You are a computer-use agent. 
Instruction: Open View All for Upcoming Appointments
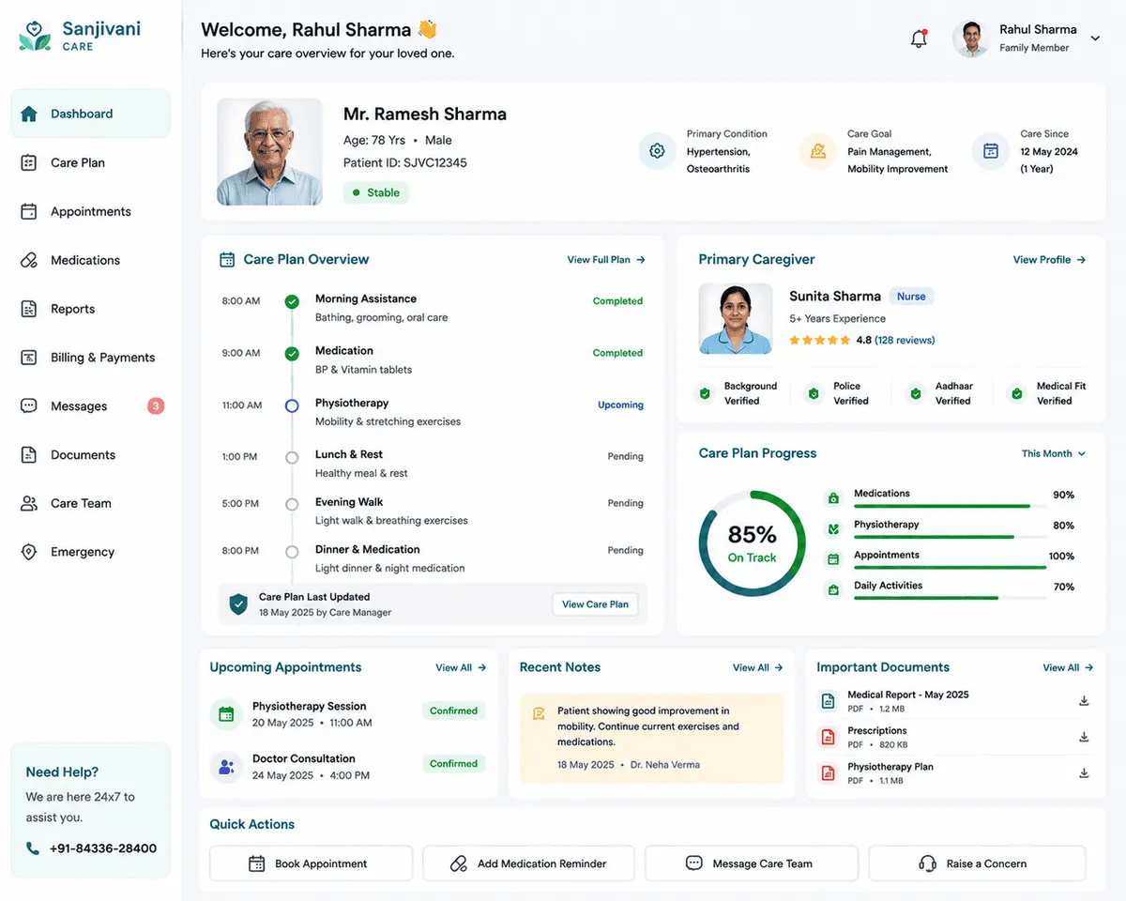point(461,668)
